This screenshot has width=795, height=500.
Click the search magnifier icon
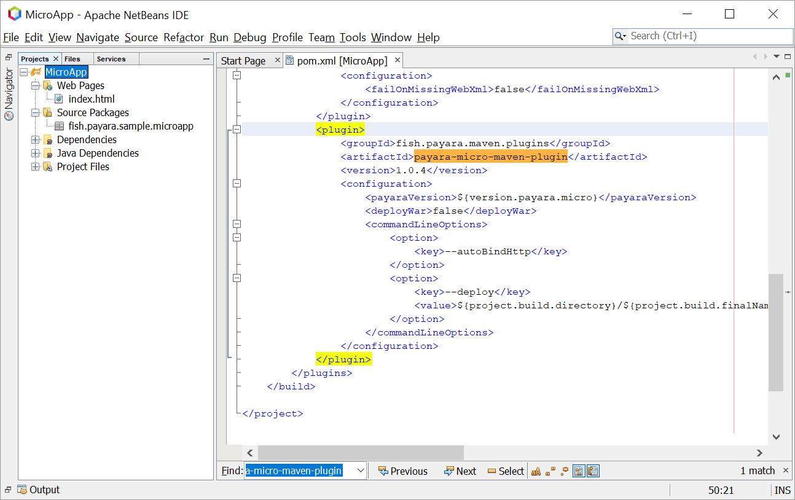[x=620, y=36]
